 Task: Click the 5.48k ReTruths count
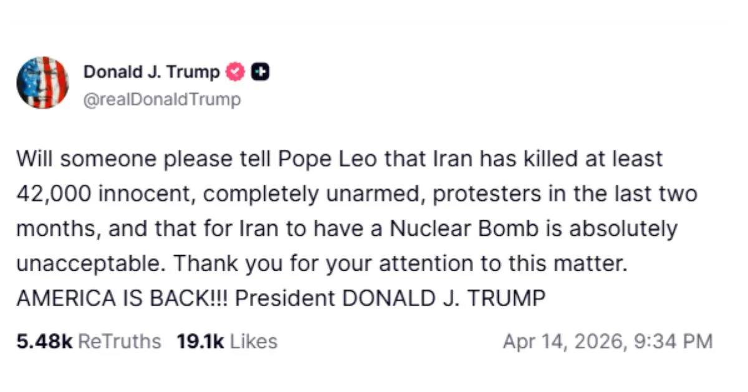point(45,342)
